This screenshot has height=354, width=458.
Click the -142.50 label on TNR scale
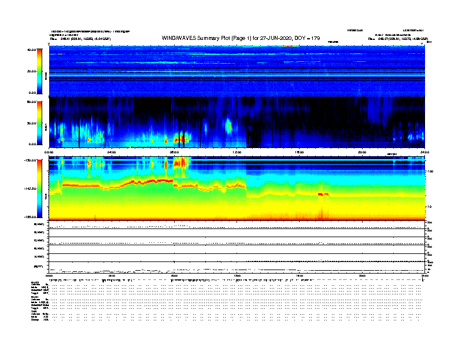pyautogui.click(x=31, y=189)
